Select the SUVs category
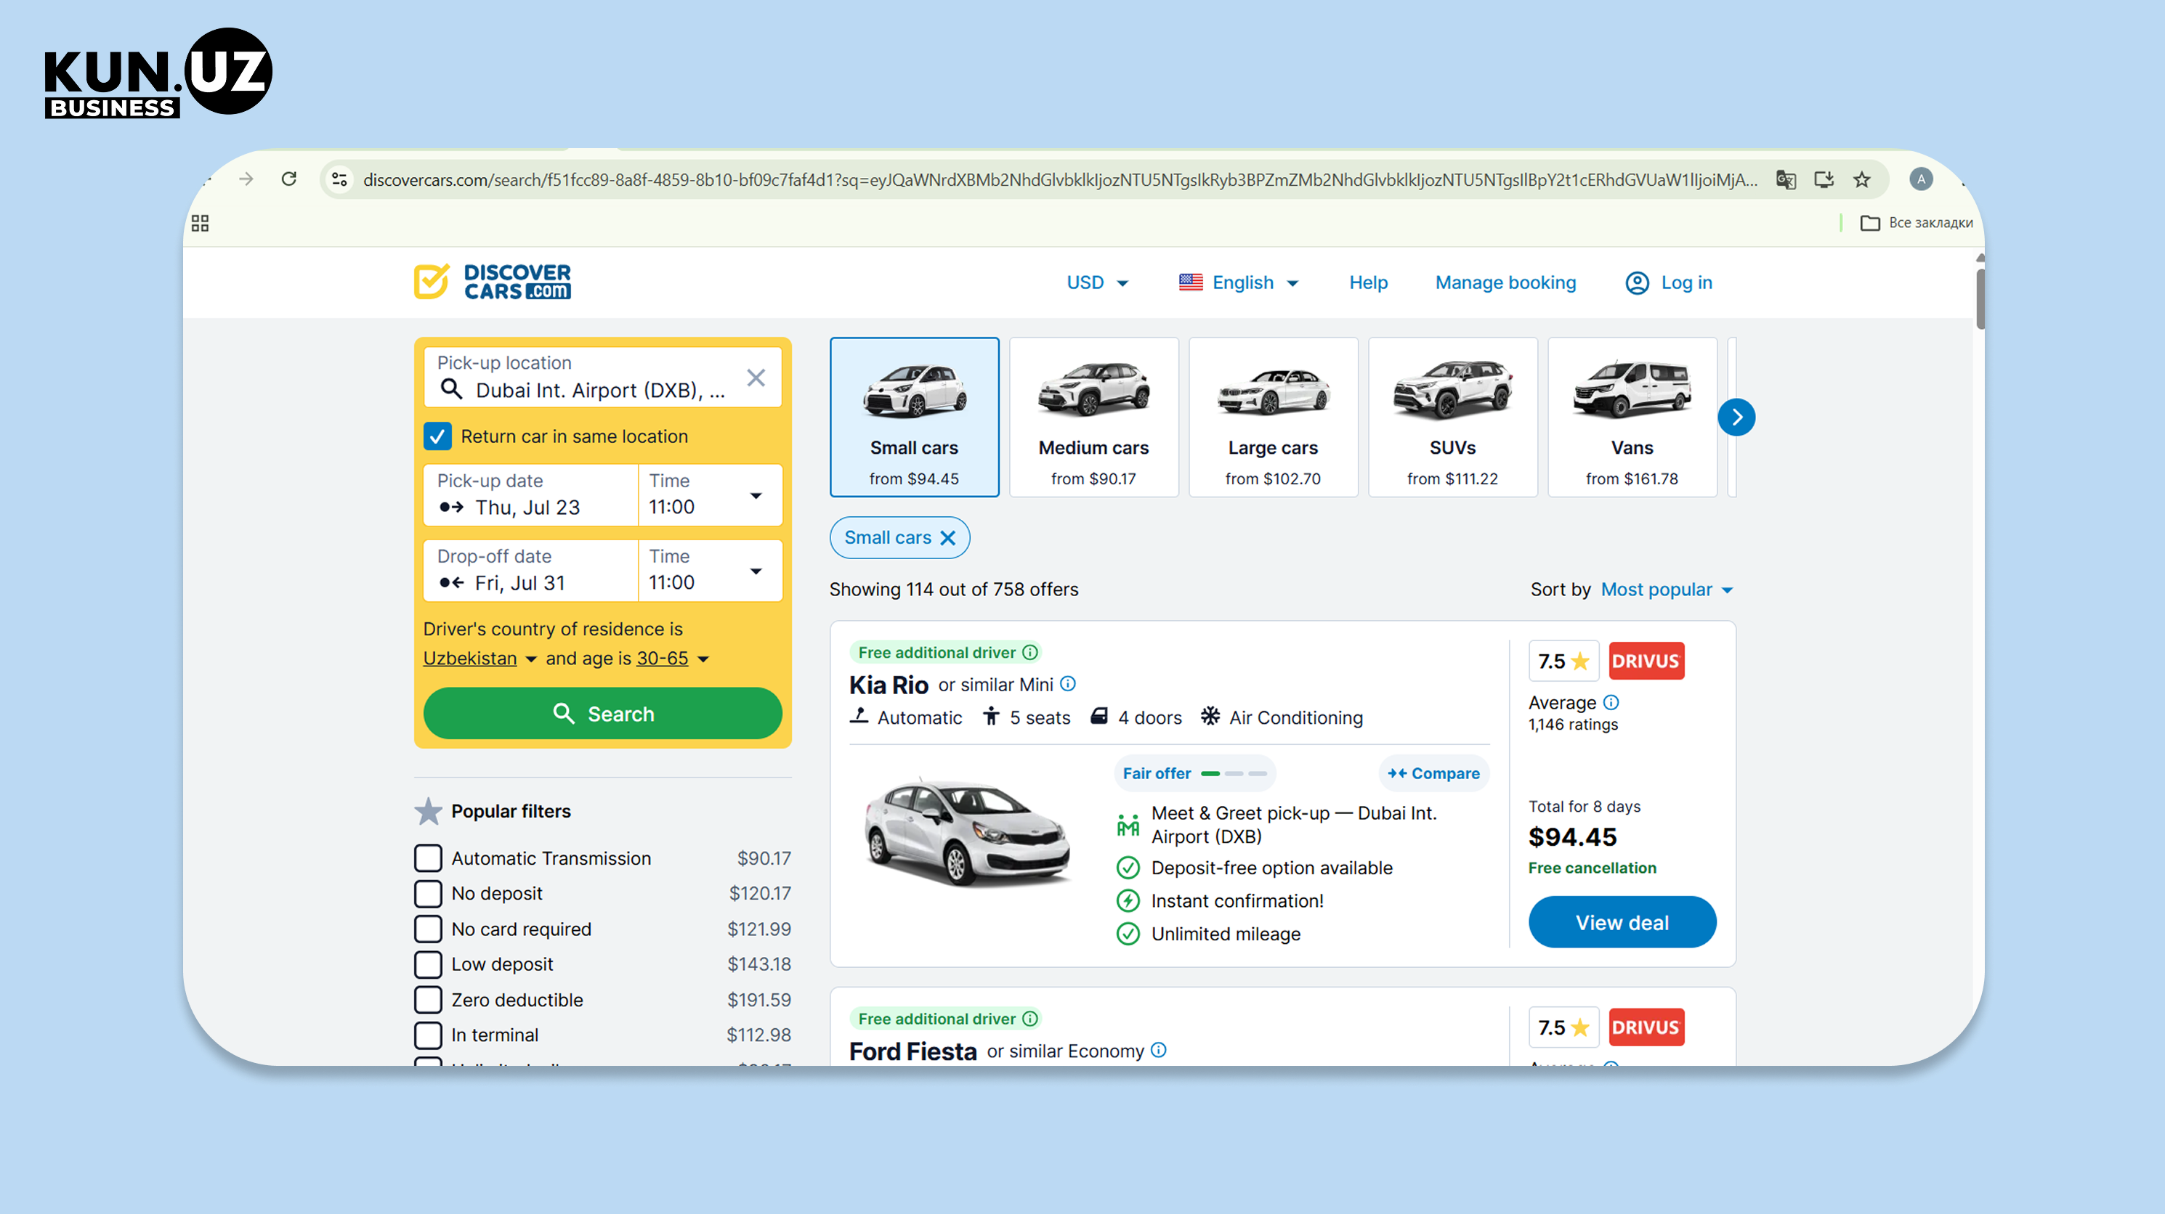 (1452, 417)
